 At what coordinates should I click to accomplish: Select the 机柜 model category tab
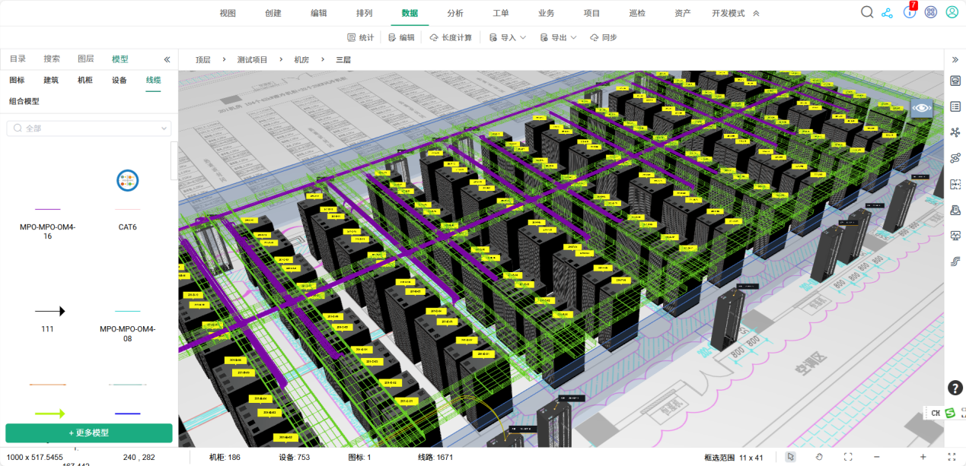85,80
